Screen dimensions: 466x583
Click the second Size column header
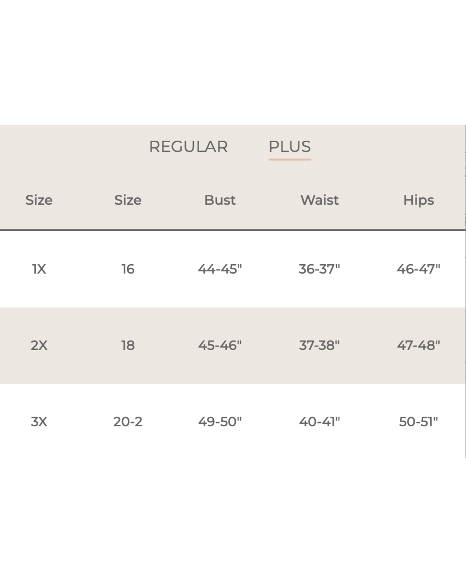pos(128,200)
